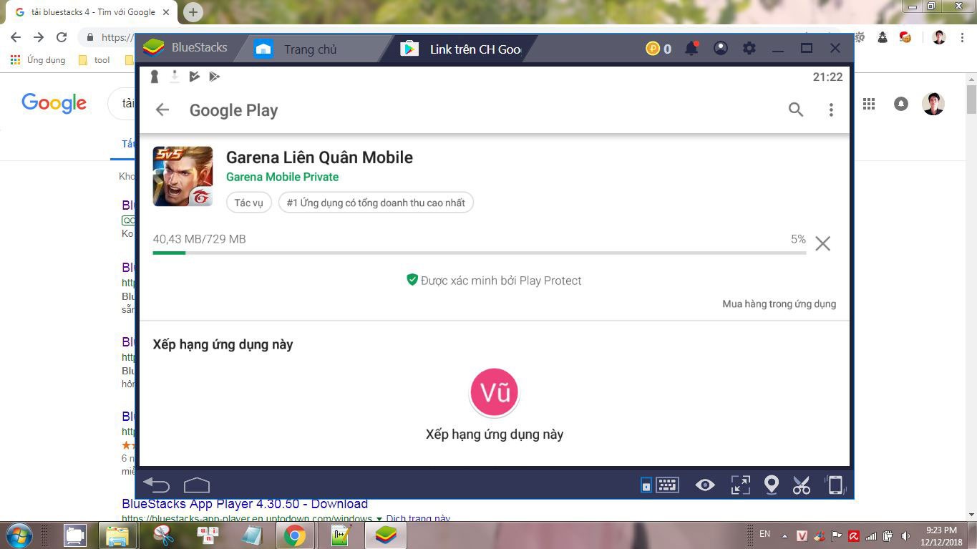This screenshot has height=549, width=977.
Task: Open the Google account avatar on the page
Action: click(933, 104)
